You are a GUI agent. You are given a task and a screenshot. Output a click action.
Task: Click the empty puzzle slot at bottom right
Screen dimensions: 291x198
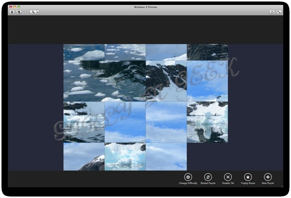click(207, 157)
